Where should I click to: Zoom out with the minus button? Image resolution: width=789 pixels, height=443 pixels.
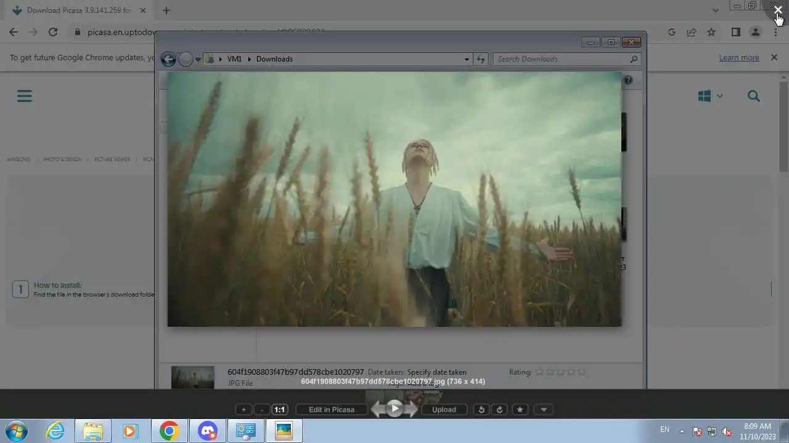tap(262, 410)
